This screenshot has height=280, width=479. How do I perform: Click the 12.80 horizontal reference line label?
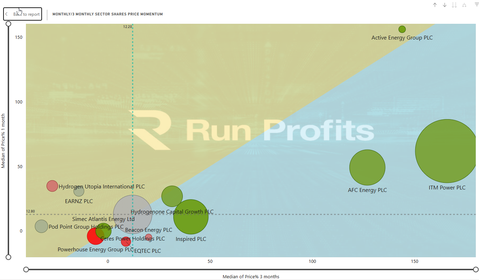coord(30,211)
